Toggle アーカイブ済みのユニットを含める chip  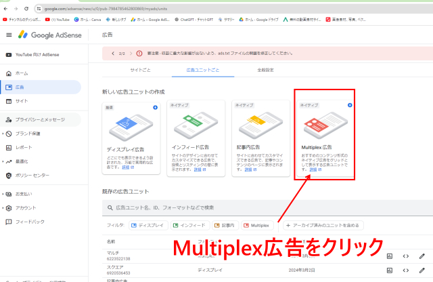[x=323, y=226]
